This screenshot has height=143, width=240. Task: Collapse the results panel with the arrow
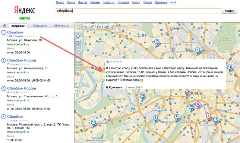[76, 91]
